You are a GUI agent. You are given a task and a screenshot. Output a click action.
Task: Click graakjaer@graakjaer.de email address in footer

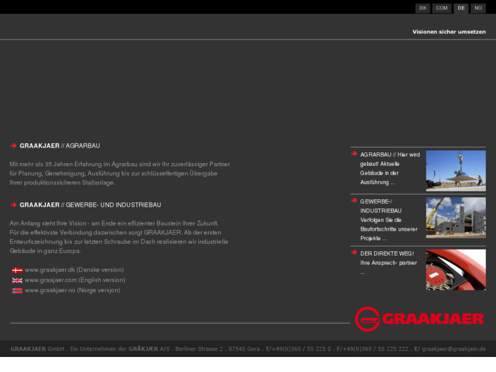pyautogui.click(x=454, y=349)
